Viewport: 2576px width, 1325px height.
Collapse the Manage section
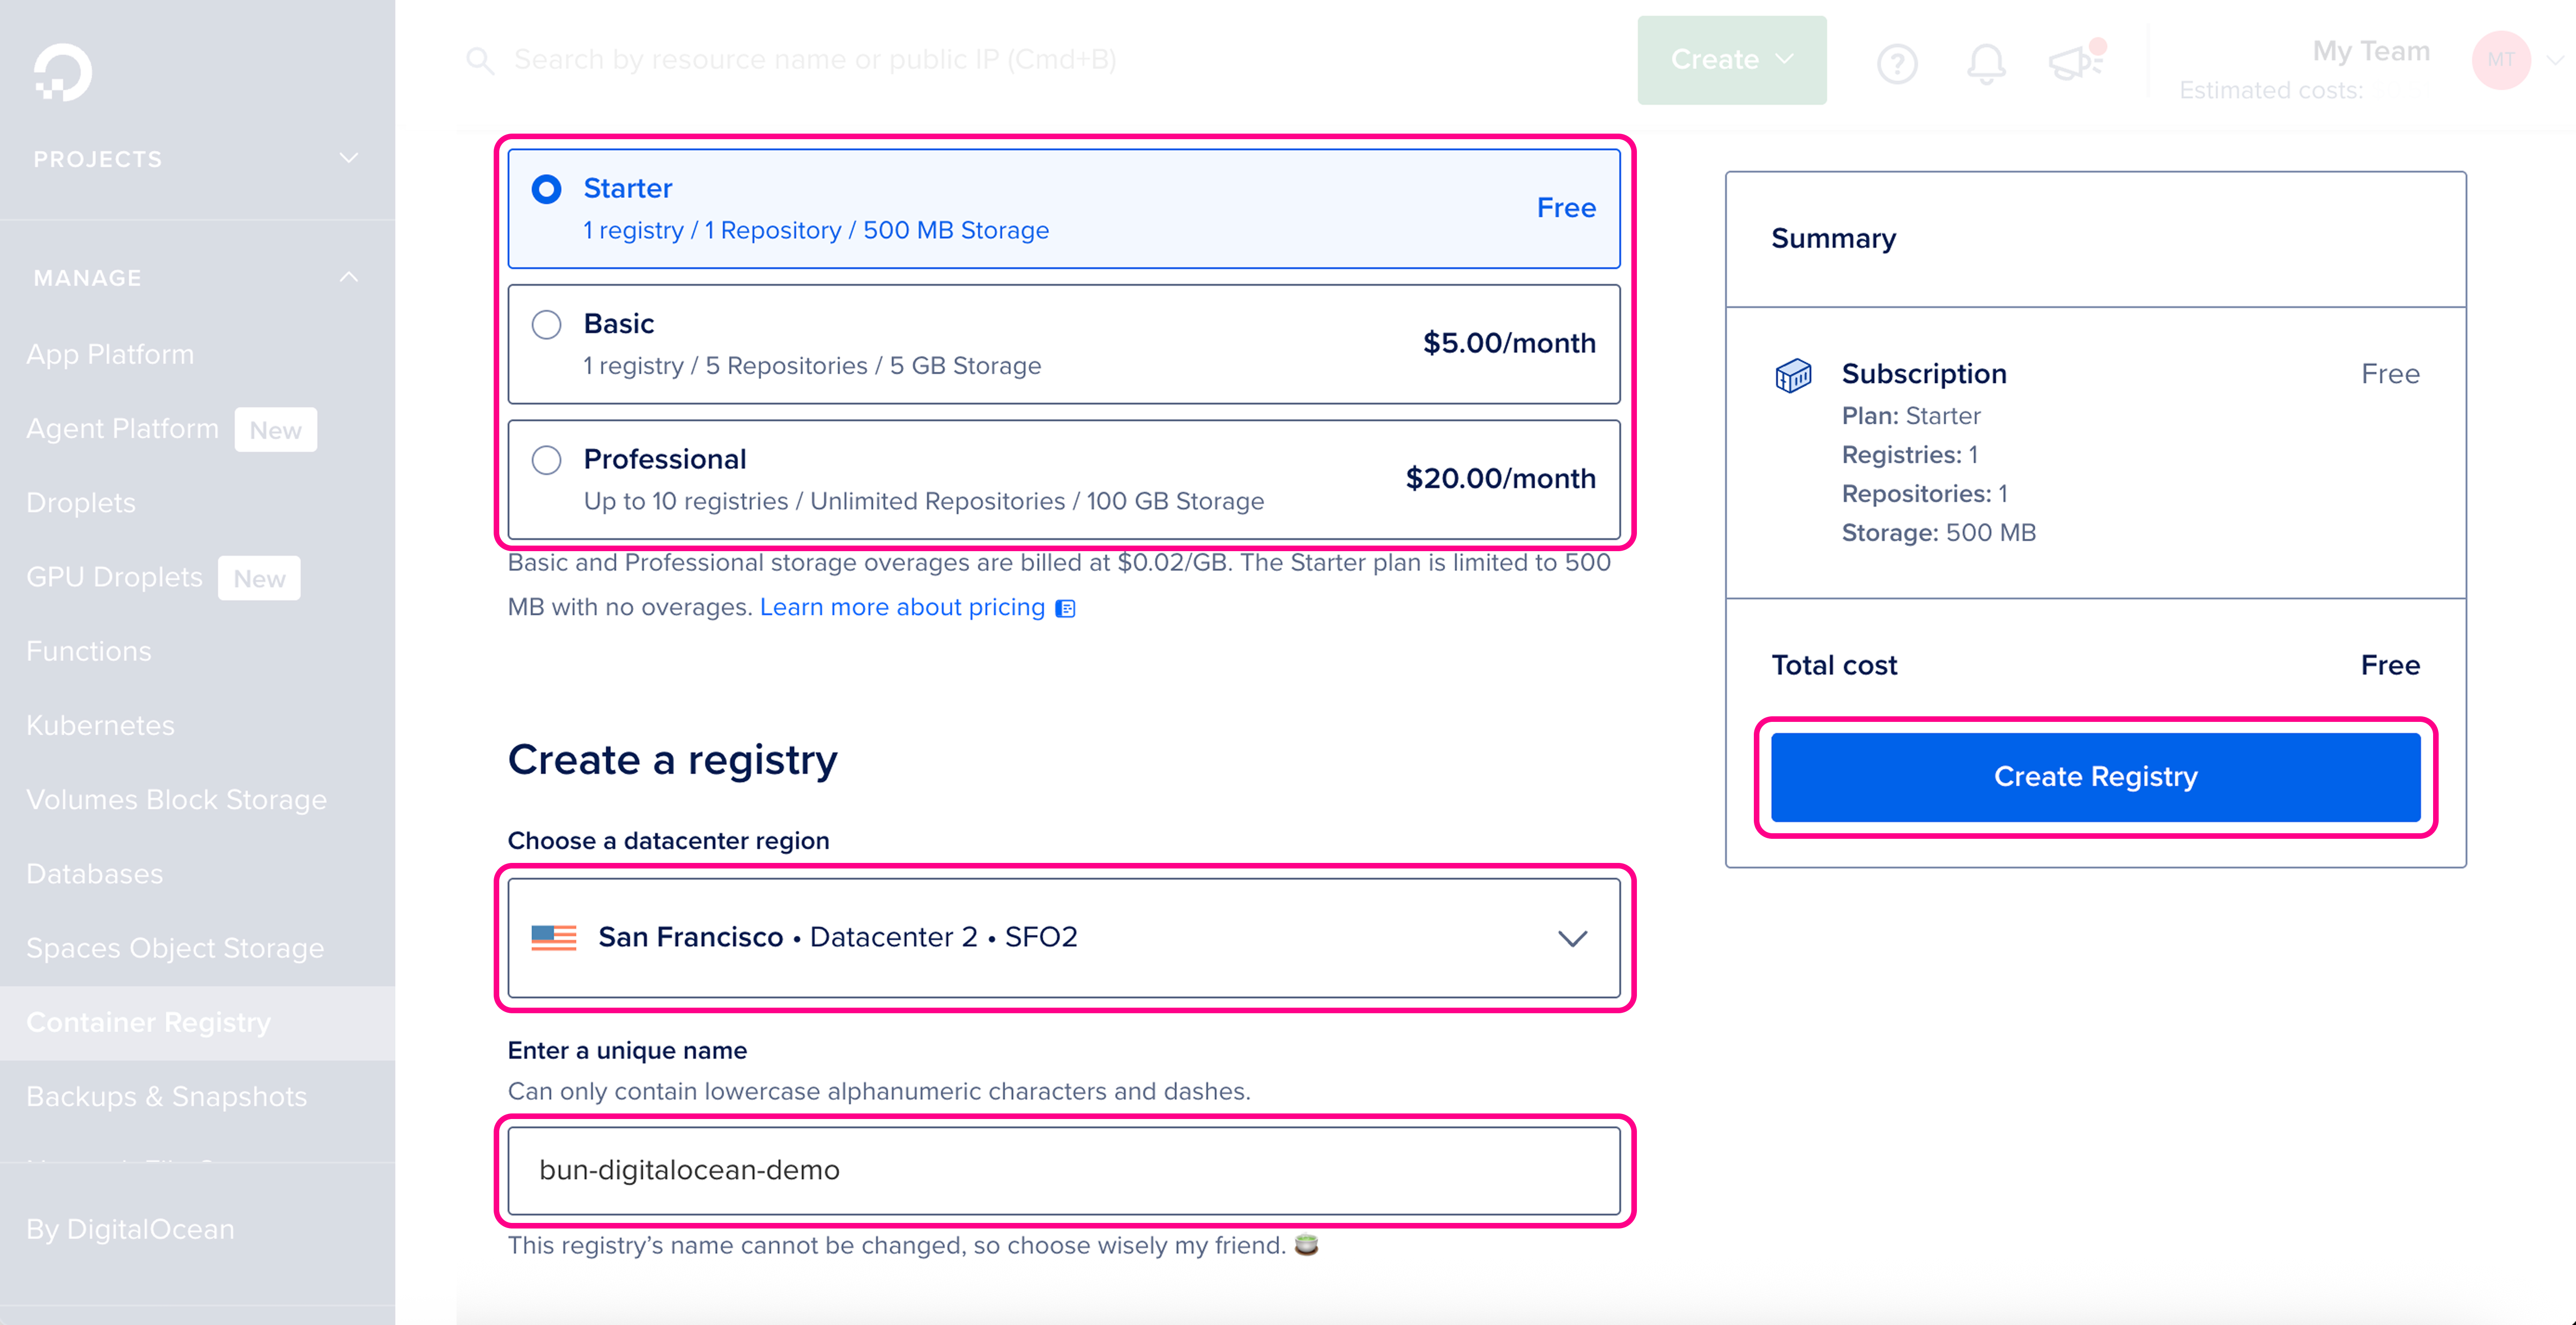click(348, 276)
